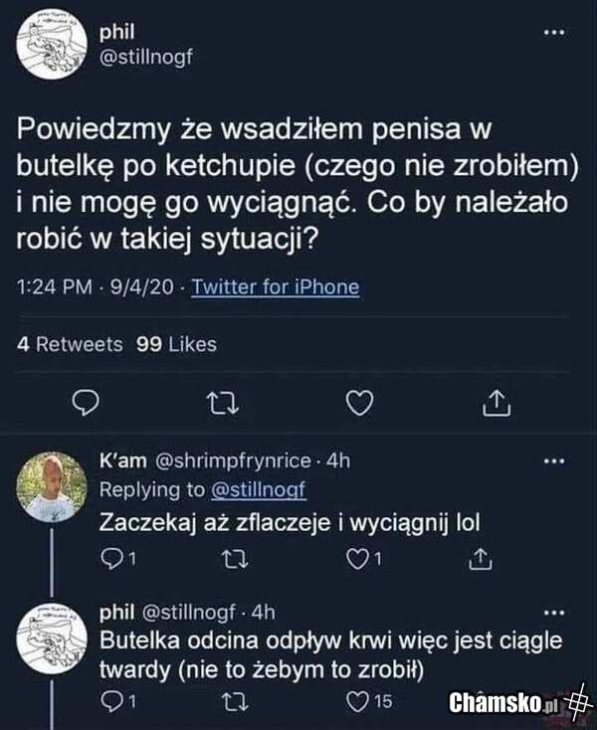Reply to K'am's comment
This screenshot has width=597, height=730.
pyautogui.click(x=112, y=561)
